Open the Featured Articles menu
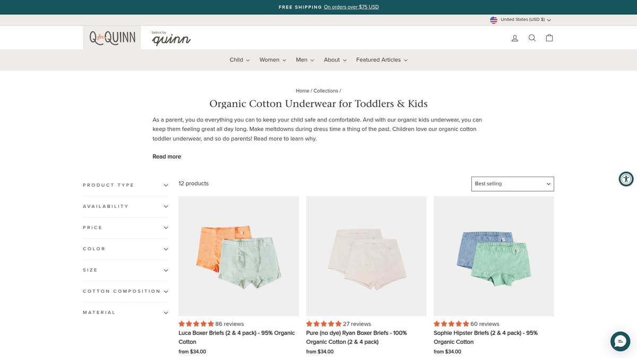This screenshot has width=637, height=358. (382, 60)
